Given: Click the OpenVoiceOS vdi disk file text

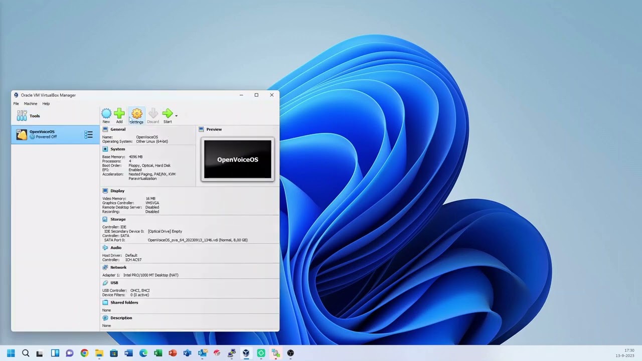Looking at the screenshot, I should (x=198, y=240).
